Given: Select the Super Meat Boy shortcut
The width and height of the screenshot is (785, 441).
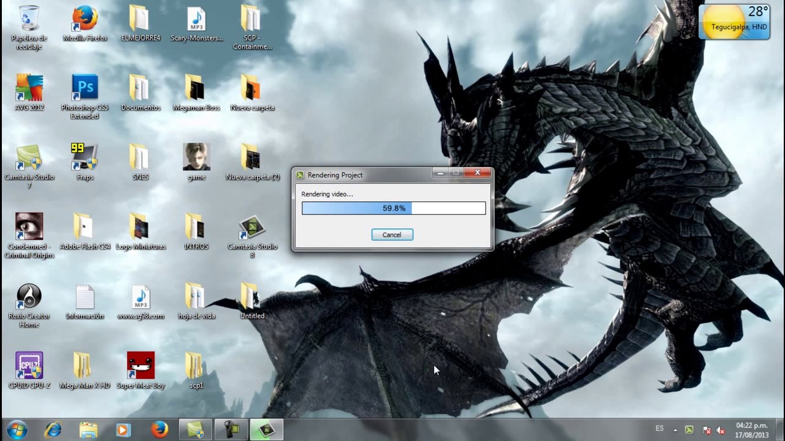Looking at the screenshot, I should coord(140,371).
